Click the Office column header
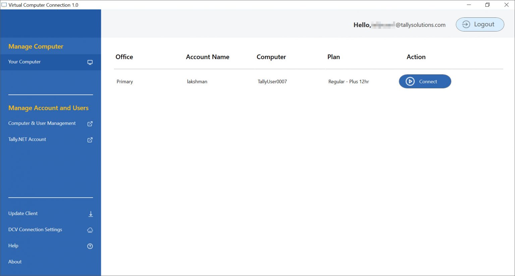Screen dimensions: 515x276 pos(124,57)
